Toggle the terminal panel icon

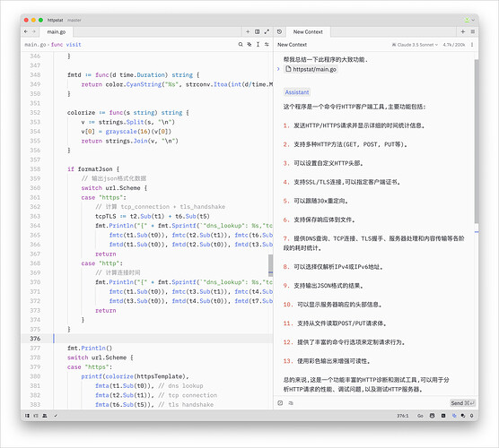click(x=443, y=416)
